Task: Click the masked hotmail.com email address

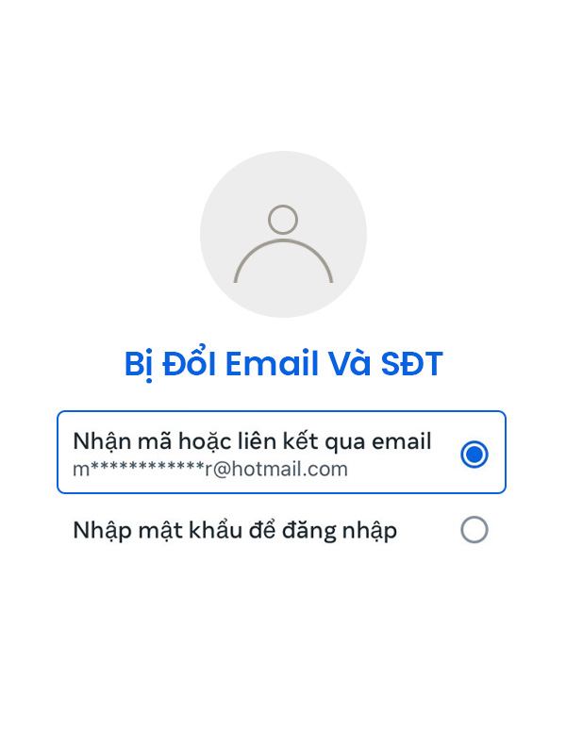Action: 210,470
